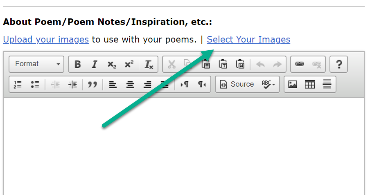The width and height of the screenshot is (370, 195).
Task: Insert a hyperlink with Link icon
Action: (x=300, y=64)
